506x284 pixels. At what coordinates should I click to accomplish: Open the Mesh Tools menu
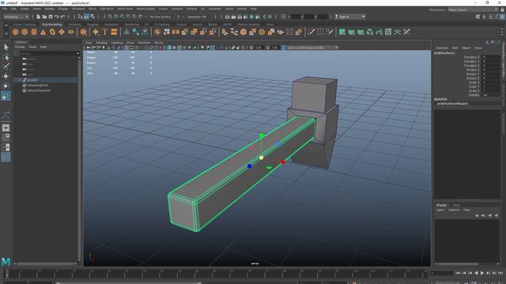125,9
